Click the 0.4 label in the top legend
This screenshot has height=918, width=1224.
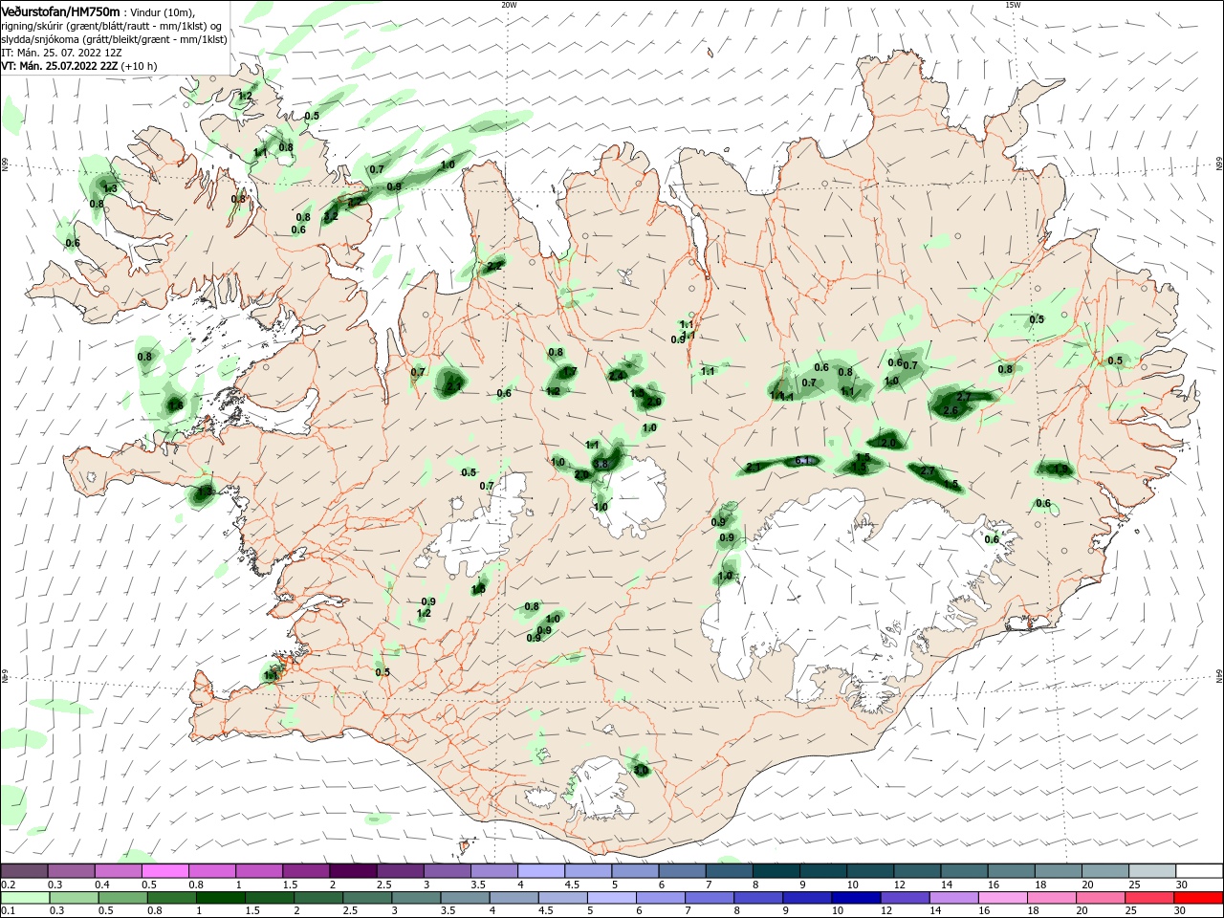pos(102,885)
